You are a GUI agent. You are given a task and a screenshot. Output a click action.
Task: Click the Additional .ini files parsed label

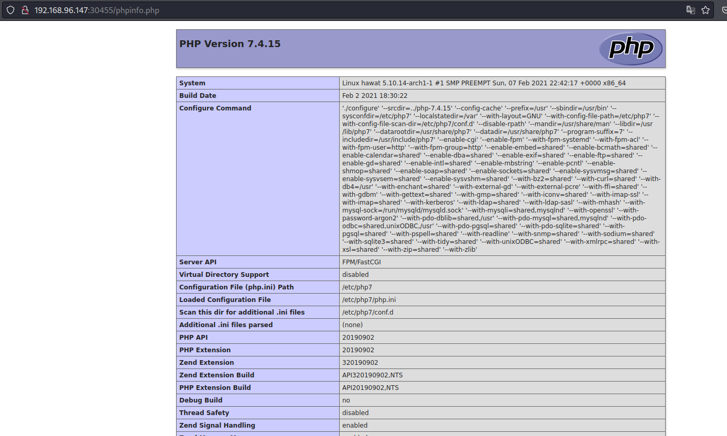[225, 325]
